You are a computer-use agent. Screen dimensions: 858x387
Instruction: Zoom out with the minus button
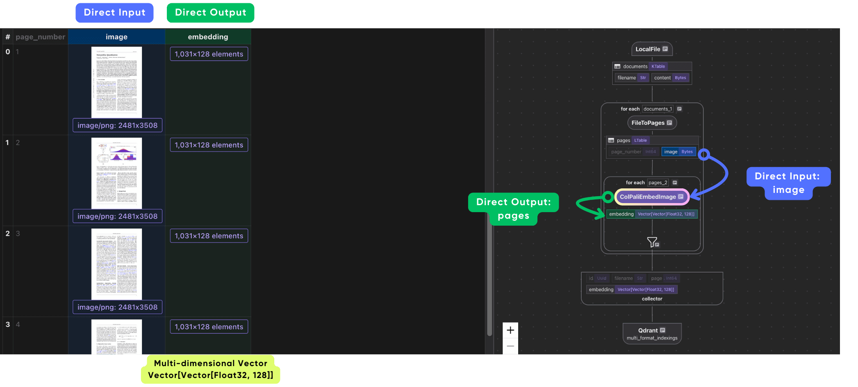click(x=510, y=346)
